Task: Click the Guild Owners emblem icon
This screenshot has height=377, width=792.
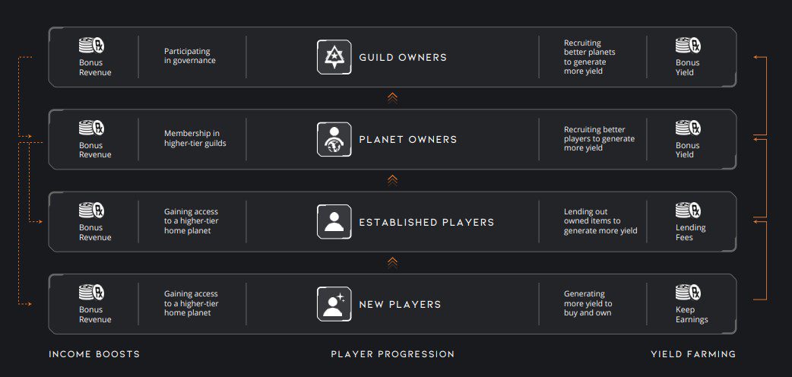Action: (x=334, y=57)
